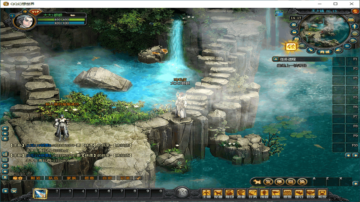Click the world map globe icon
This screenshot has height=202, width=360.
(355, 33)
